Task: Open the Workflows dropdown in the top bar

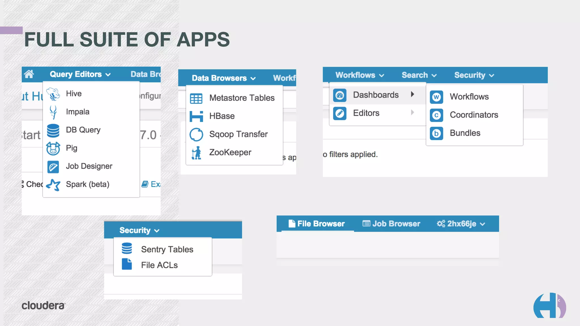Action: click(x=360, y=75)
